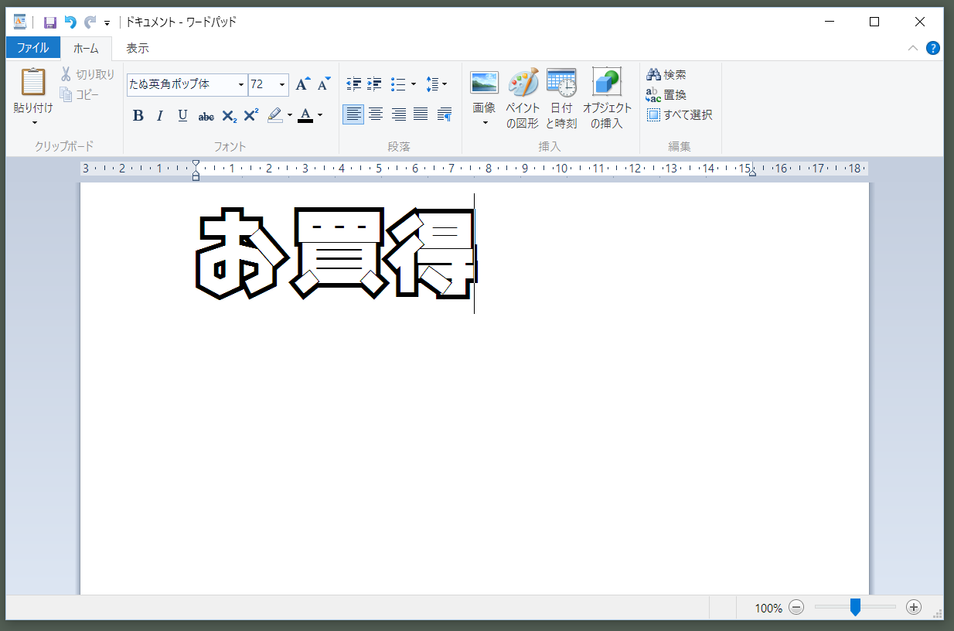The image size is (954, 631).
Task: Click オブジェクトの挿入 insert object
Action: [x=607, y=99]
